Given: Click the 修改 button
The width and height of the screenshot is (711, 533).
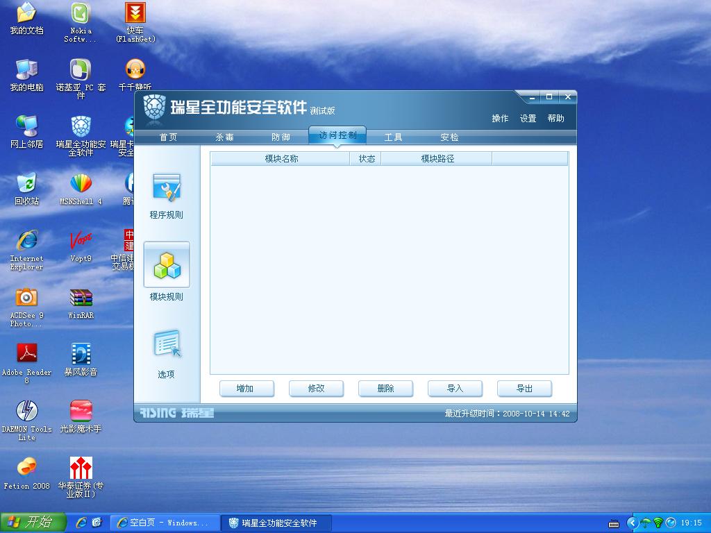Looking at the screenshot, I should pyautogui.click(x=316, y=389).
